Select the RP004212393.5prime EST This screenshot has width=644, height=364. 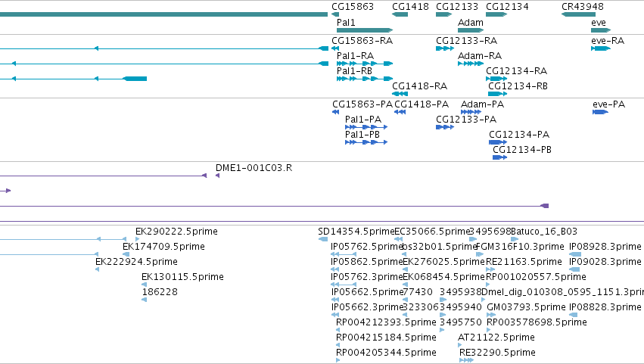click(x=338, y=330)
